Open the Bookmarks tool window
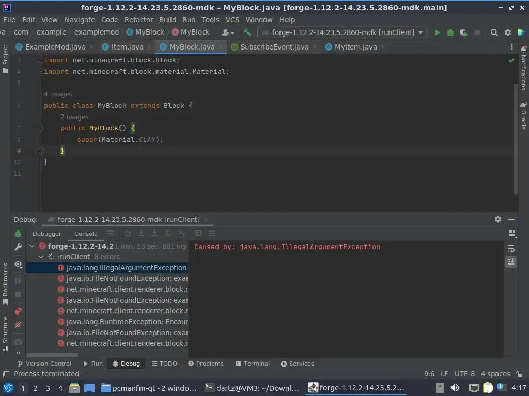This screenshot has height=396, width=529. 5,284
